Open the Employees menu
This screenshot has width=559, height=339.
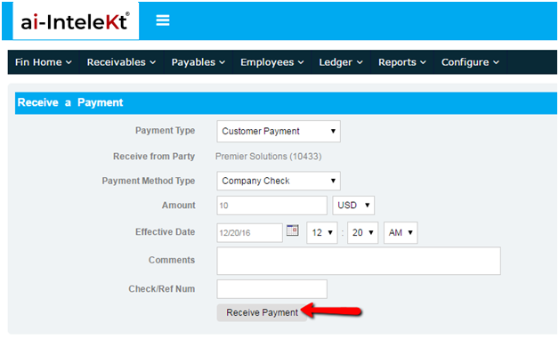[x=271, y=62]
